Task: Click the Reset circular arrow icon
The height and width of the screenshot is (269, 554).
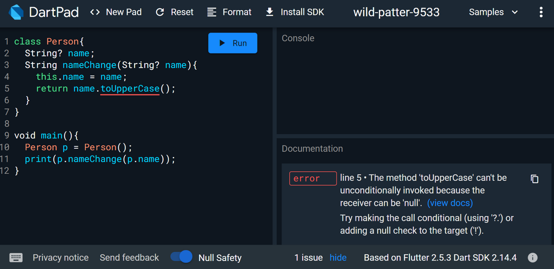Action: click(160, 12)
